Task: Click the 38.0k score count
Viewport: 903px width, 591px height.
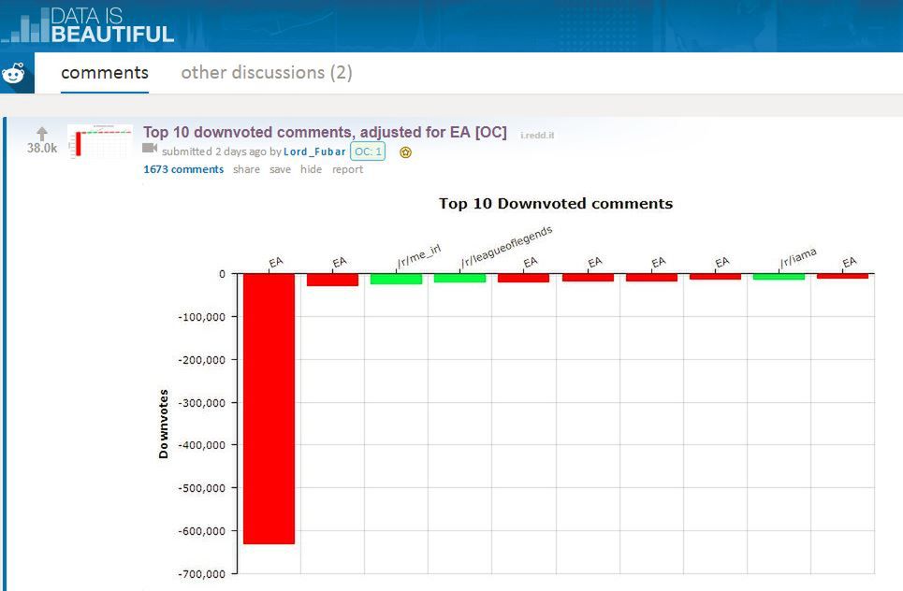Action: pyautogui.click(x=42, y=148)
